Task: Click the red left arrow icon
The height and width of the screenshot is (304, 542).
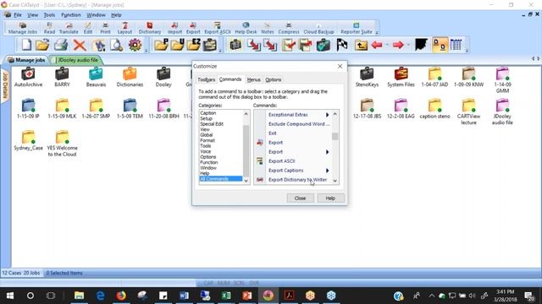Action: coord(377,45)
